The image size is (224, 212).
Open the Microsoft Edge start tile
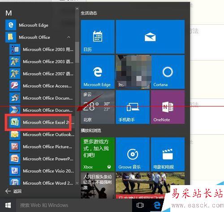click(98, 72)
